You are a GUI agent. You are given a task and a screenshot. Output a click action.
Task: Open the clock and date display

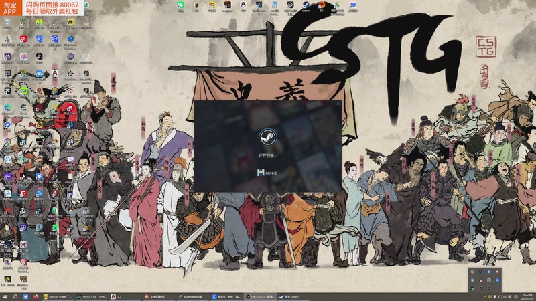[527, 296]
